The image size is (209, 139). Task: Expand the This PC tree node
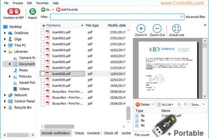(5, 45)
